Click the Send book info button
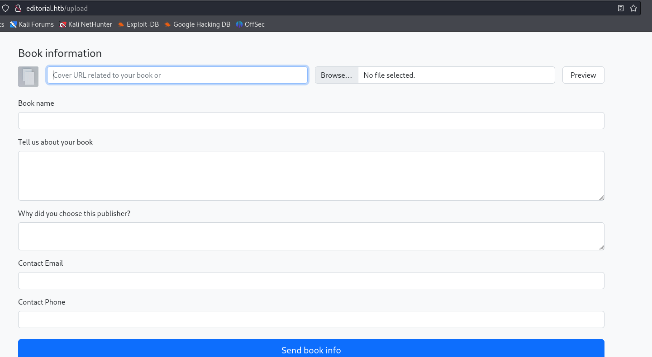 point(311,349)
